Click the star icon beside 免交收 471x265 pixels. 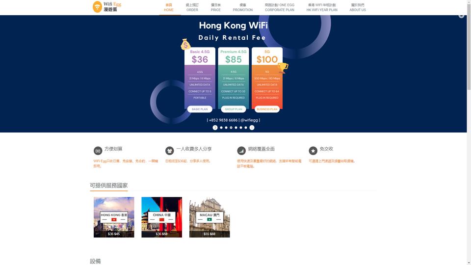[313, 151]
